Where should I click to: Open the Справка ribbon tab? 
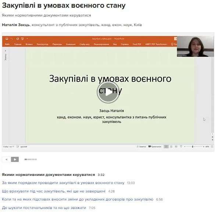click(x=125, y=44)
